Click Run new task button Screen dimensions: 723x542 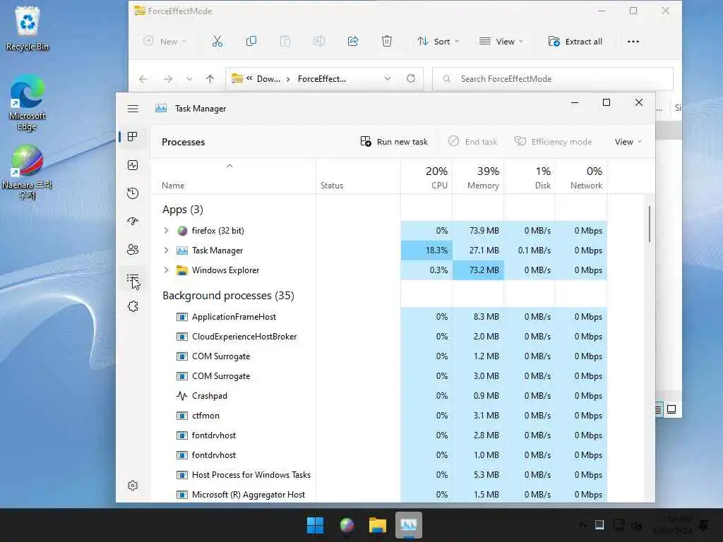pos(394,141)
